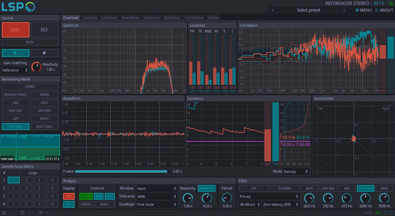Image resolution: width=395 pixels, height=216 pixels.
Task: Toggle the DAMPING button in Analysis
Action: [x=207, y=188]
